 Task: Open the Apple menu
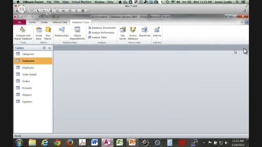tap(18, 2)
